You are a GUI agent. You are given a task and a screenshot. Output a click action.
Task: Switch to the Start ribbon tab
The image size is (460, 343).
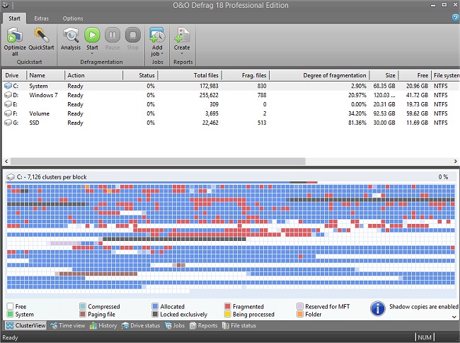point(14,18)
